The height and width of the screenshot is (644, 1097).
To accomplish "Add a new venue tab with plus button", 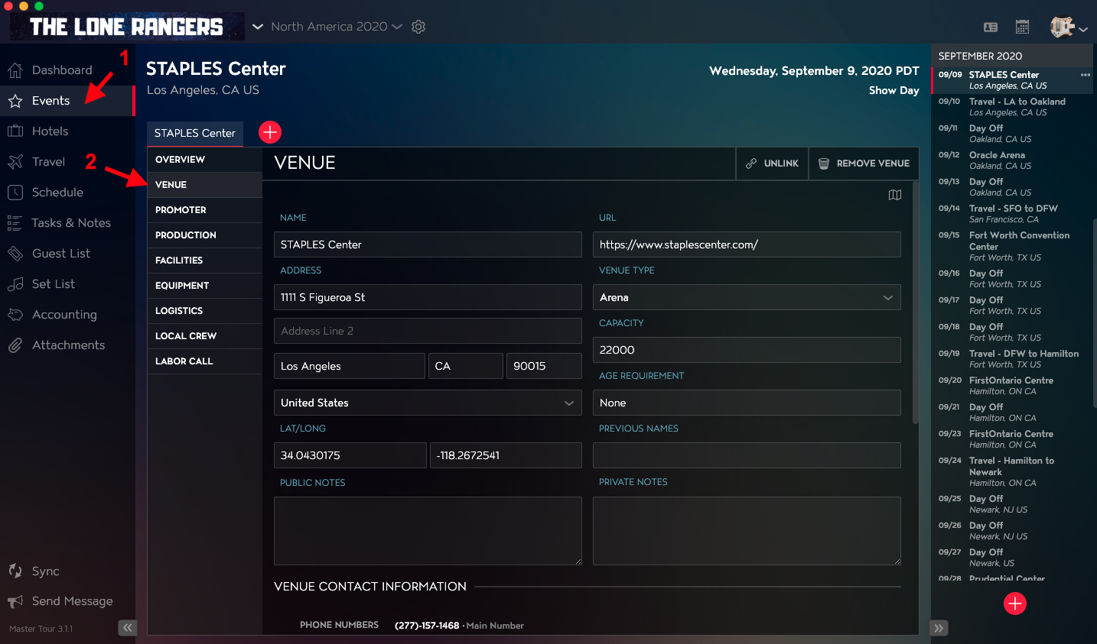I will click(x=270, y=132).
